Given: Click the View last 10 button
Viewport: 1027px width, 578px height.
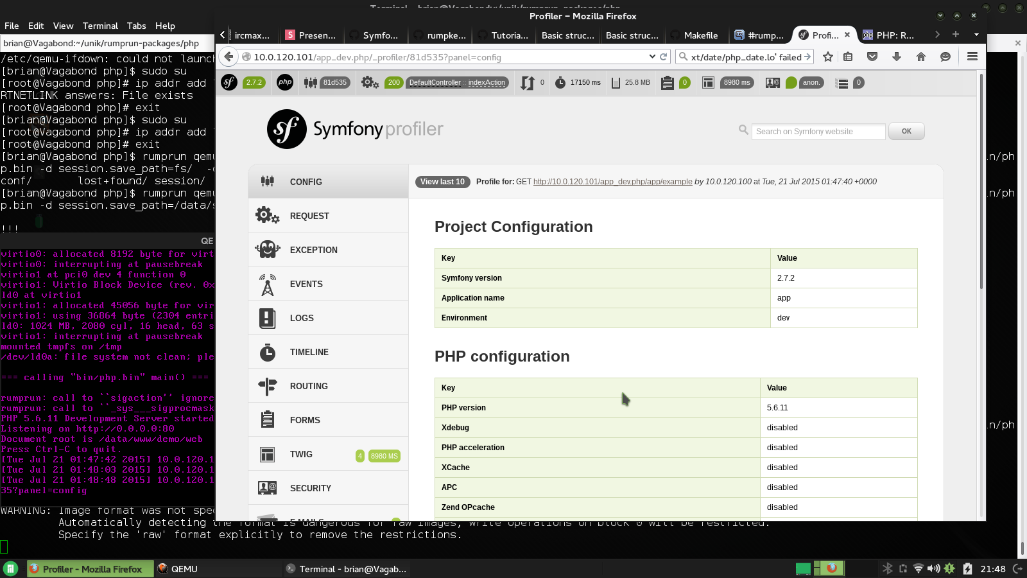Looking at the screenshot, I should coord(442,182).
